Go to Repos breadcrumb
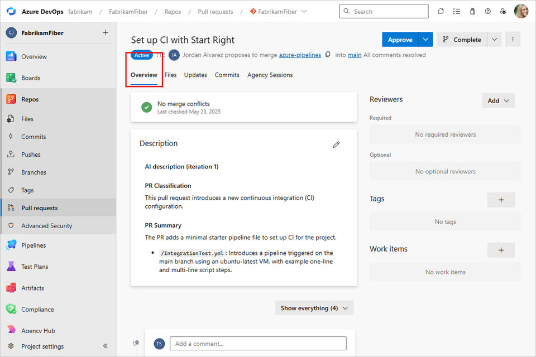Image resolution: width=536 pixels, height=357 pixels. tap(173, 12)
